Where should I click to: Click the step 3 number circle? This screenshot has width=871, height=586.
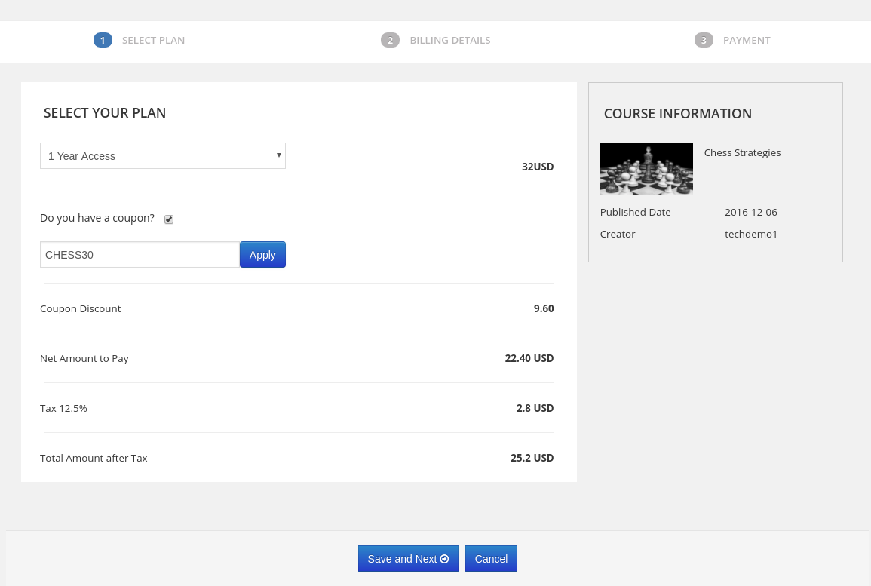point(704,40)
